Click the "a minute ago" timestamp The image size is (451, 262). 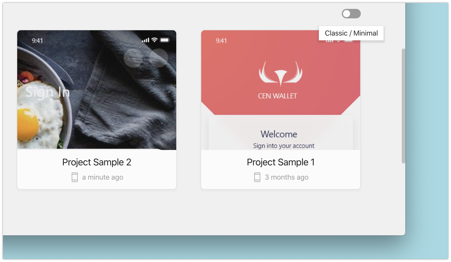103,177
